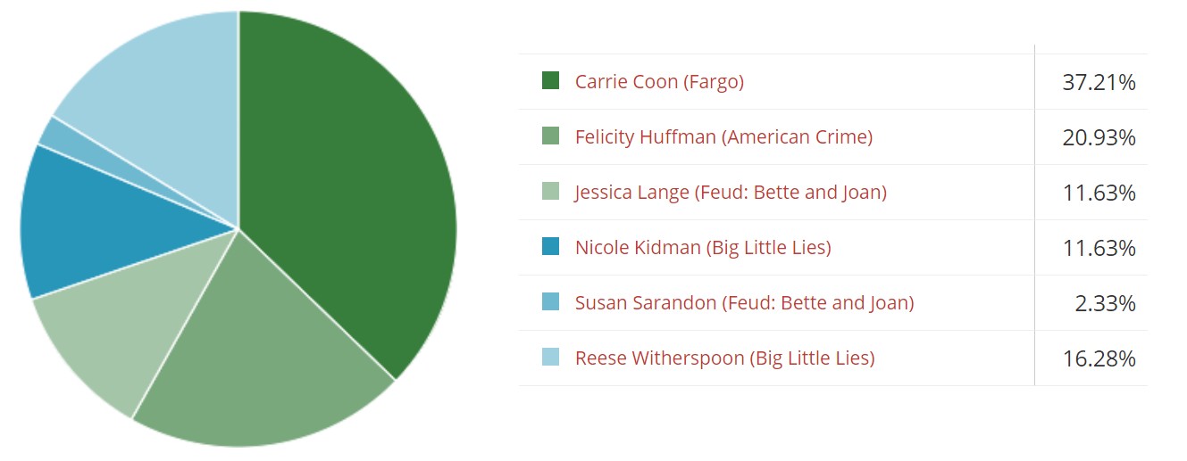Click the 2.33% value in the legend
Viewport: 1187px width, 461px height.
(1105, 304)
